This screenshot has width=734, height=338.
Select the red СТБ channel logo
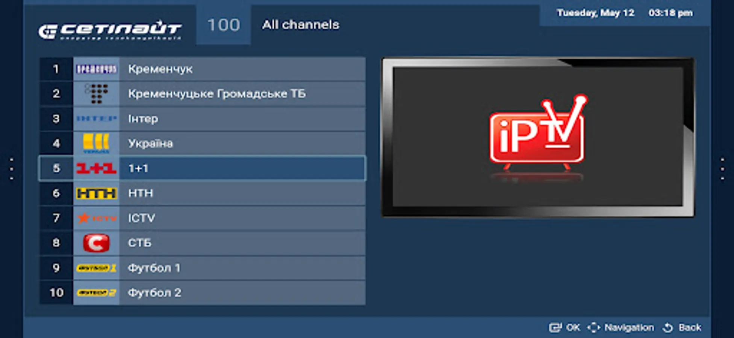point(96,243)
